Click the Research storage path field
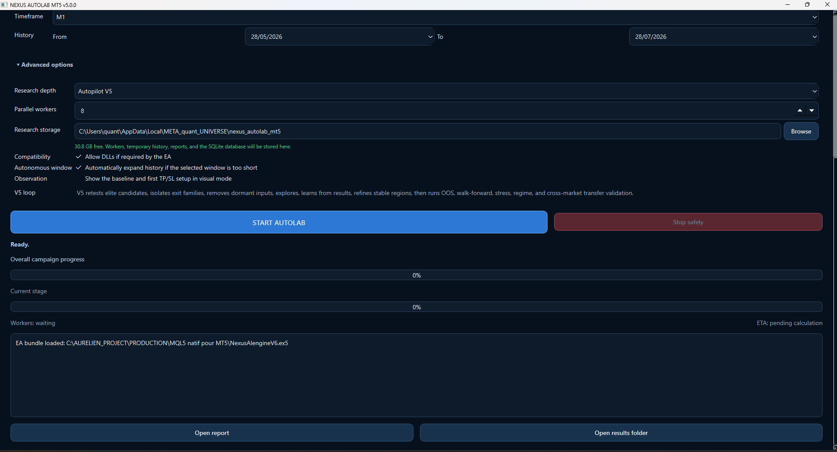This screenshot has height=452, width=837. (427, 131)
